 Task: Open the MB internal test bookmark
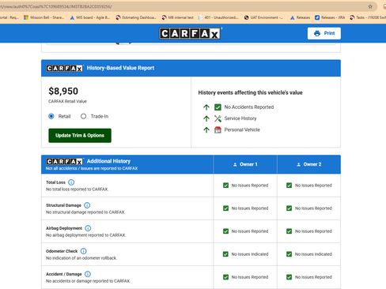tap(177, 17)
